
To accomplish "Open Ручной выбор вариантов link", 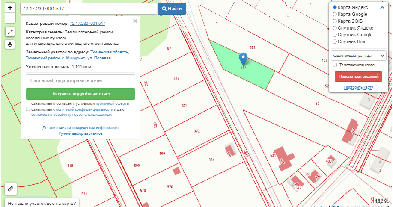I will (80, 134).
